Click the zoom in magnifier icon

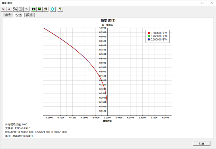(4, 9)
